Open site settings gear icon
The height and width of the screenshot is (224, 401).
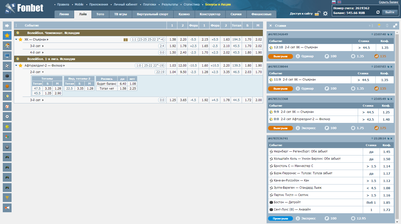click(325, 14)
